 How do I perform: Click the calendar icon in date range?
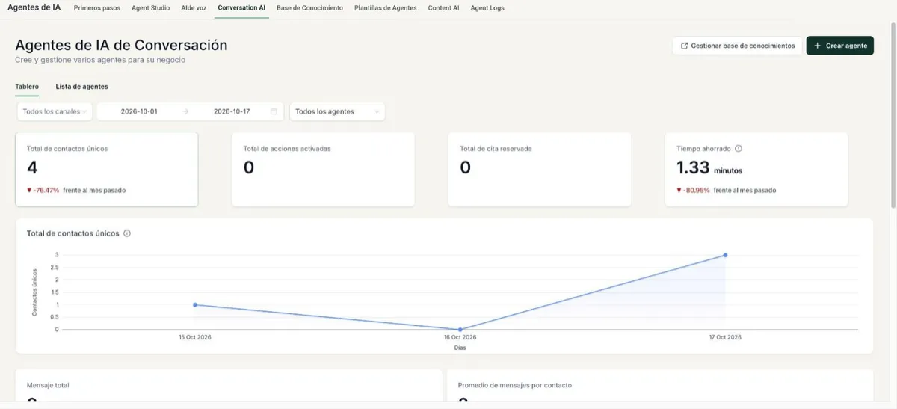(274, 111)
